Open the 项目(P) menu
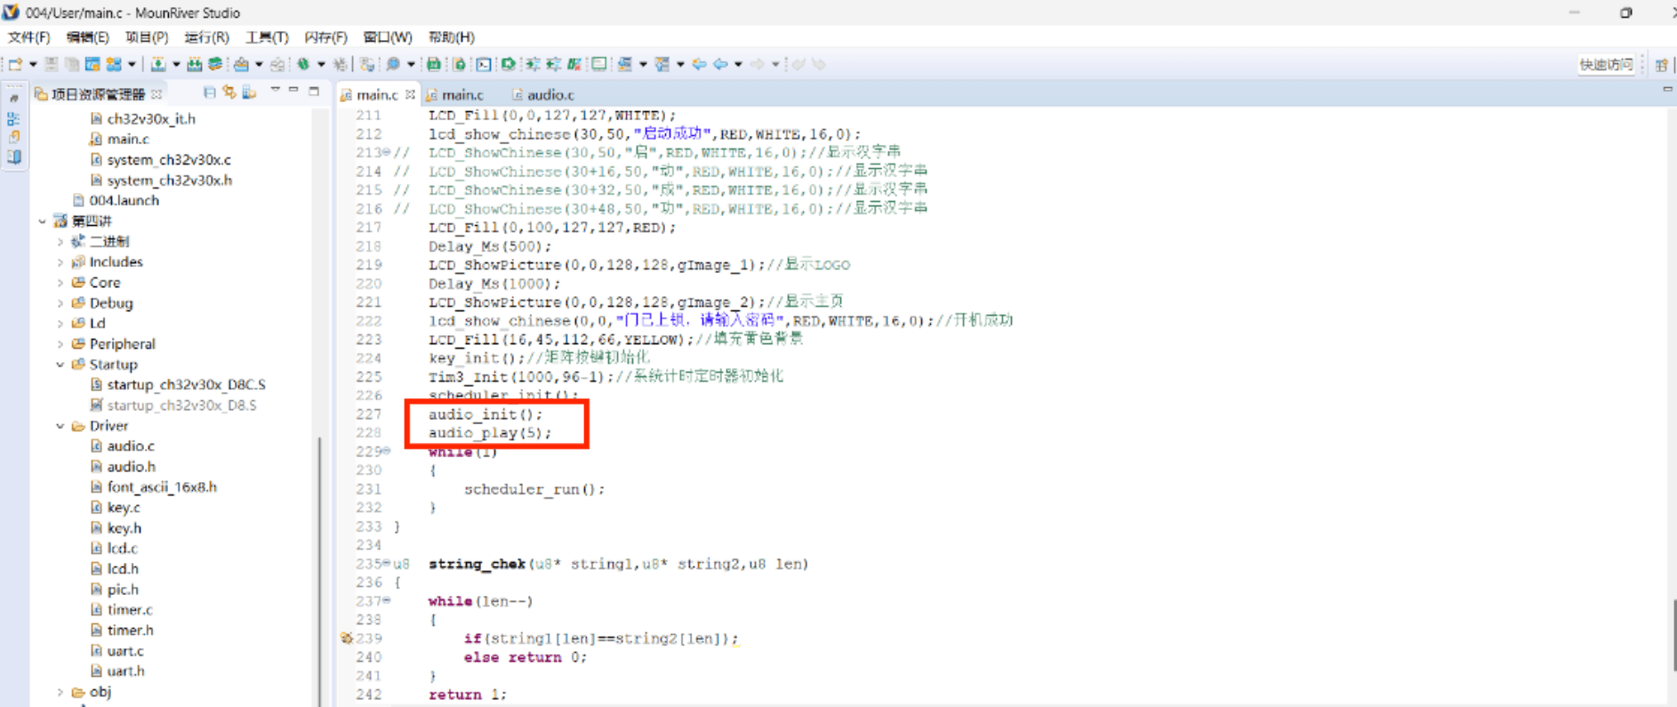 coord(146,37)
